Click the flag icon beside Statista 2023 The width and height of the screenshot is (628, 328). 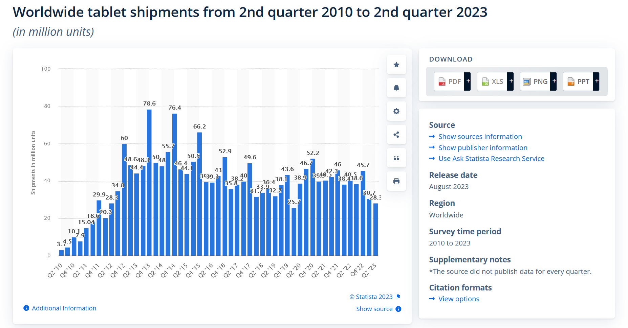[398, 297]
